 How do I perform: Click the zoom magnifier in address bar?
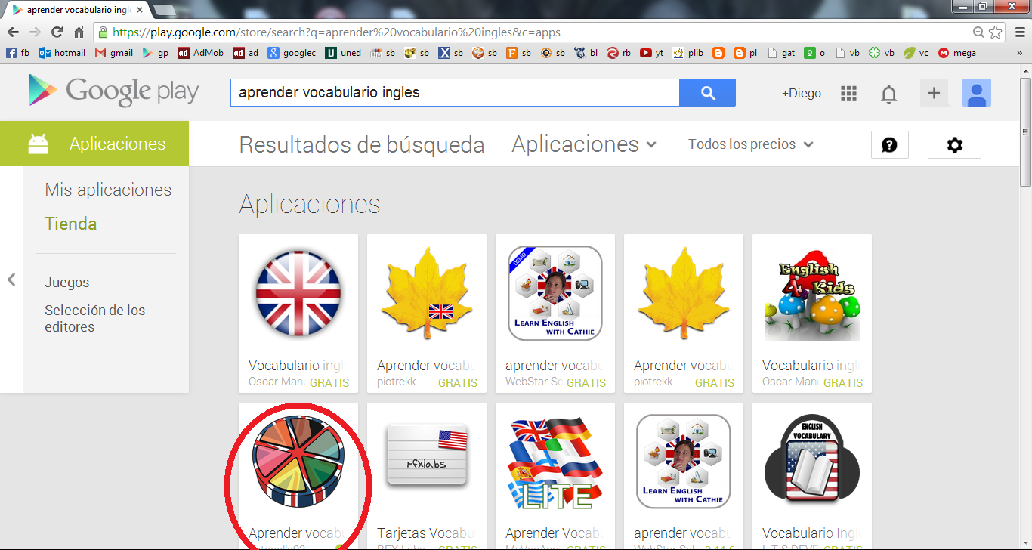point(979,32)
